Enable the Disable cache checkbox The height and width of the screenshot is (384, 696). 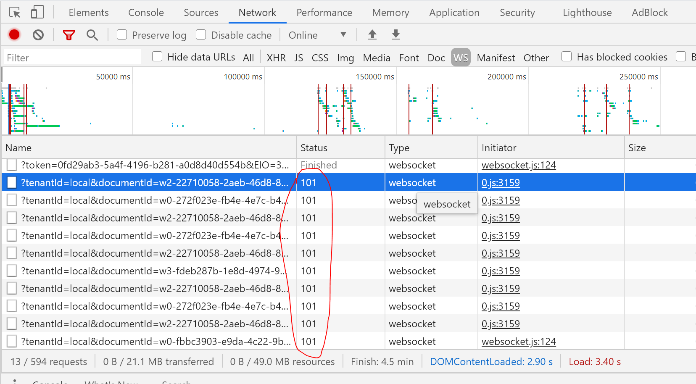click(201, 35)
